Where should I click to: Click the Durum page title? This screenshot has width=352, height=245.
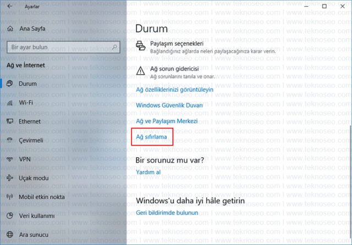coord(152,29)
